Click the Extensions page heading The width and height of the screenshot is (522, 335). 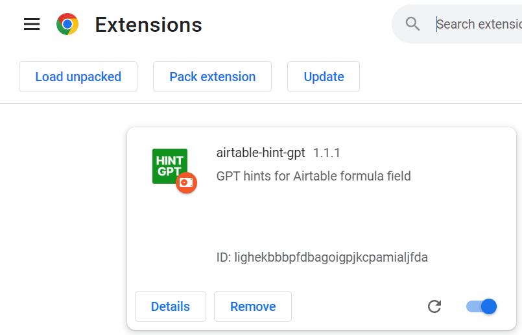148,25
